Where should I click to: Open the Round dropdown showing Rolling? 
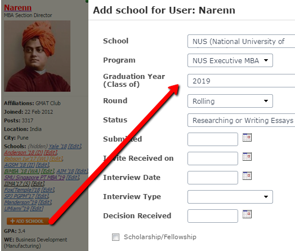(x=230, y=101)
